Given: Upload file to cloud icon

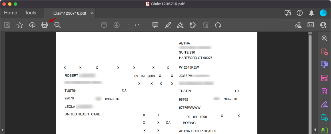Looking at the screenshot, I should 32,25.
